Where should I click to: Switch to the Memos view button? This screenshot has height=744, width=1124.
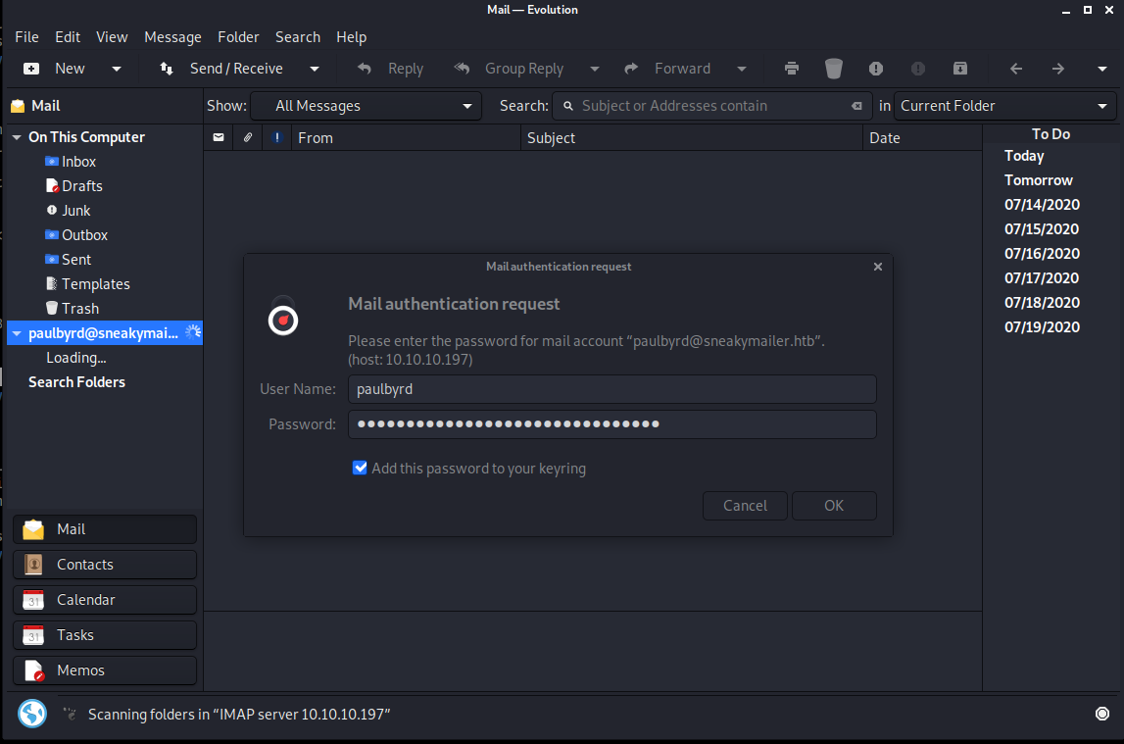[105, 670]
